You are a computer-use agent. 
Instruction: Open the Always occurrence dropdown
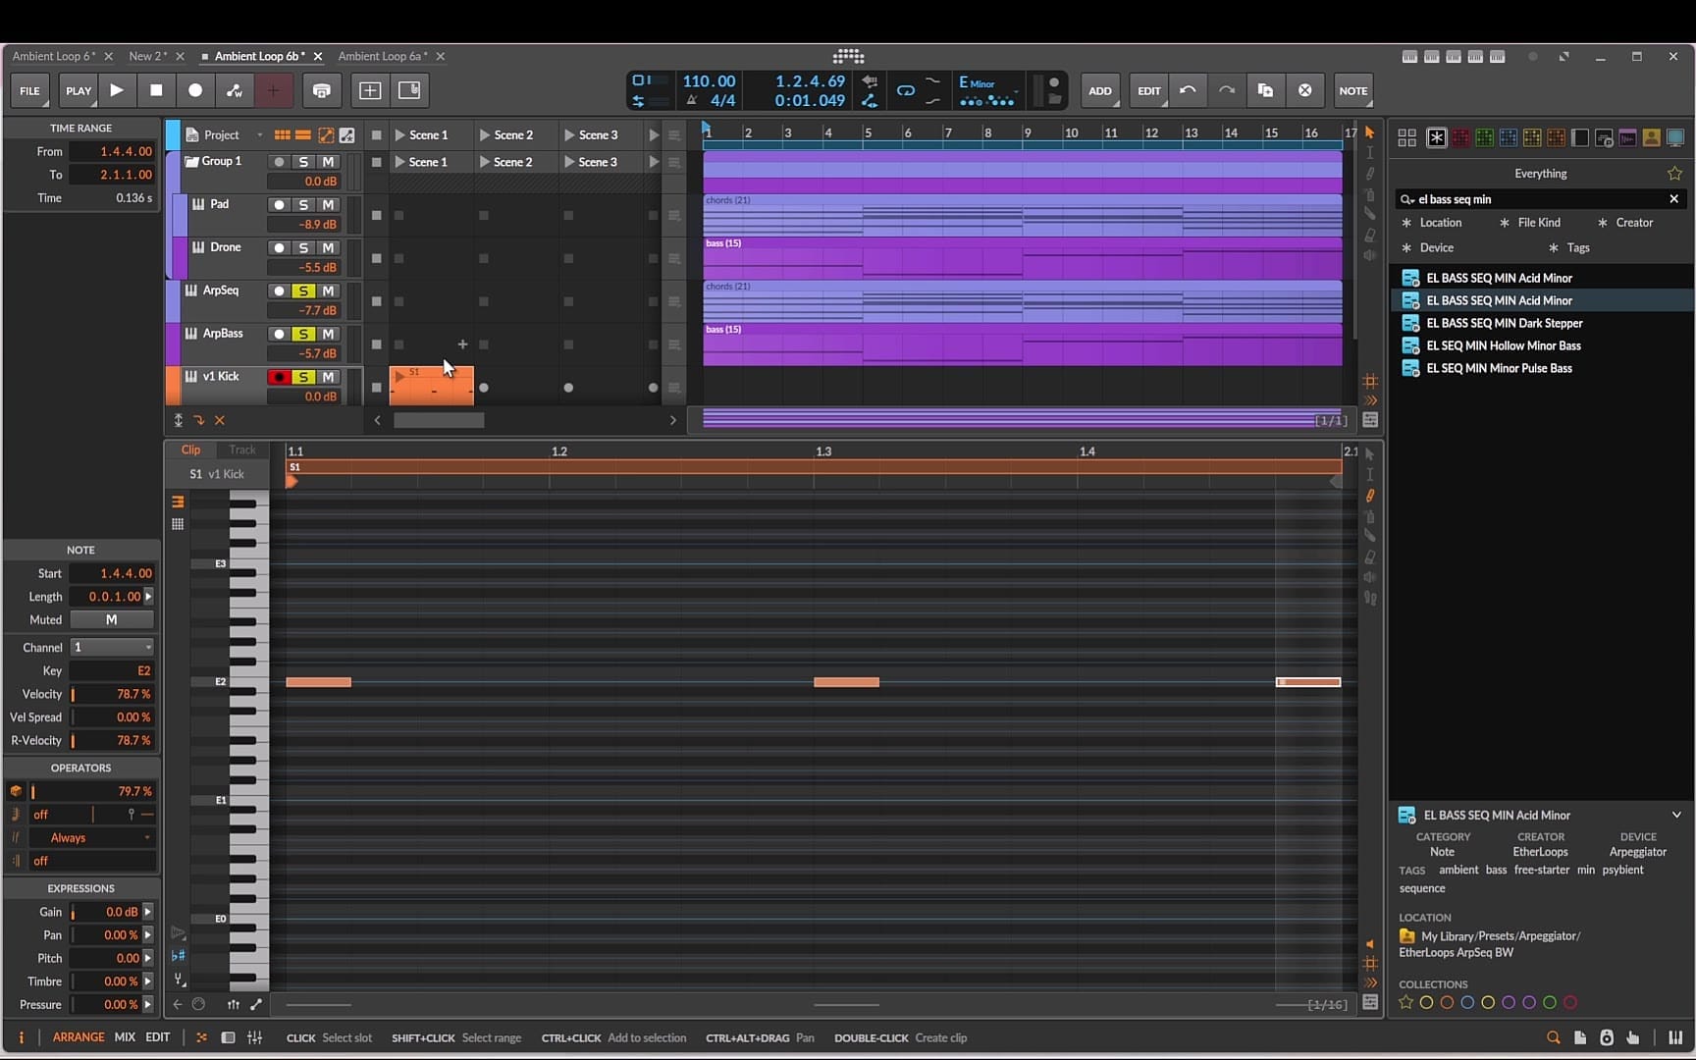pyautogui.click(x=93, y=838)
